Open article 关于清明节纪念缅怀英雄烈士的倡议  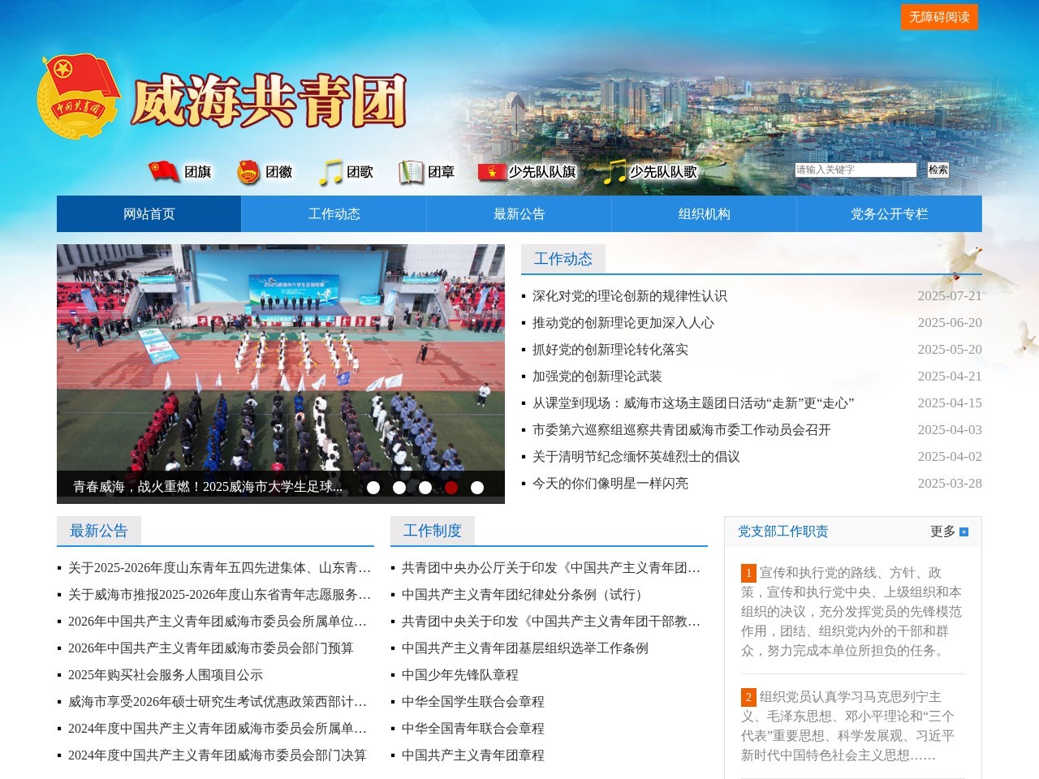(636, 457)
